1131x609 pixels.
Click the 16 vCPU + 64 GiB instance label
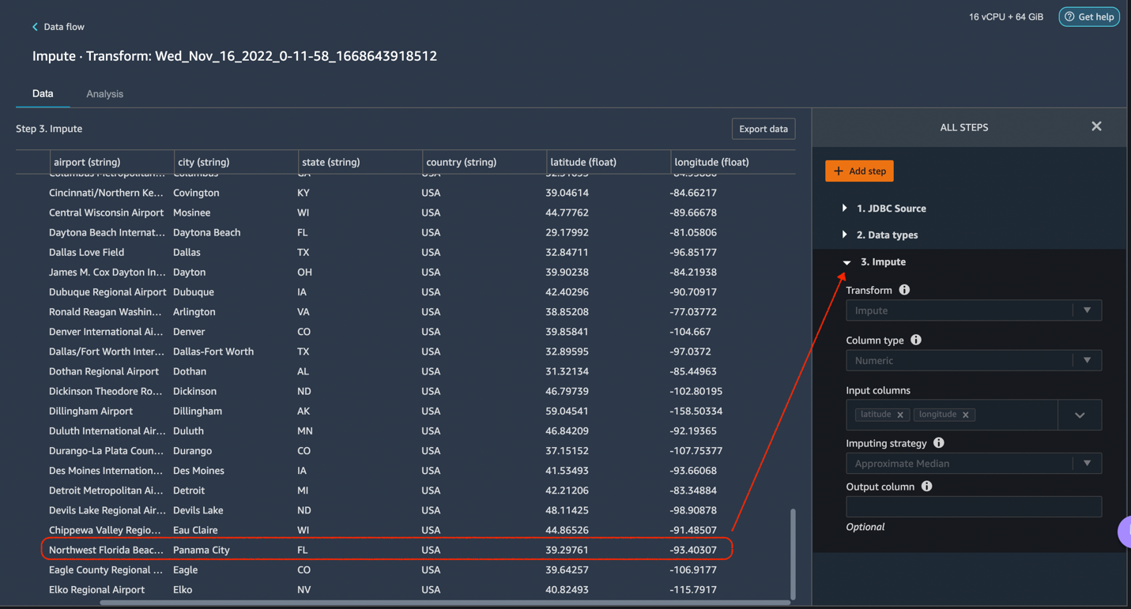tap(1006, 17)
